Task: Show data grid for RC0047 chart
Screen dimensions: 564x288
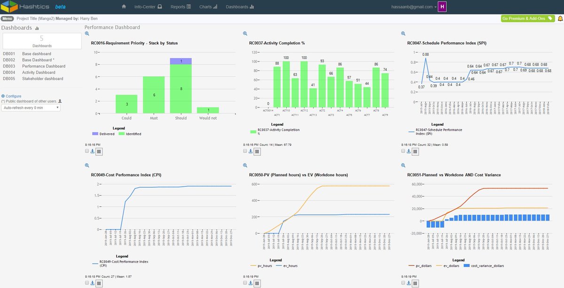Action: pos(415,151)
